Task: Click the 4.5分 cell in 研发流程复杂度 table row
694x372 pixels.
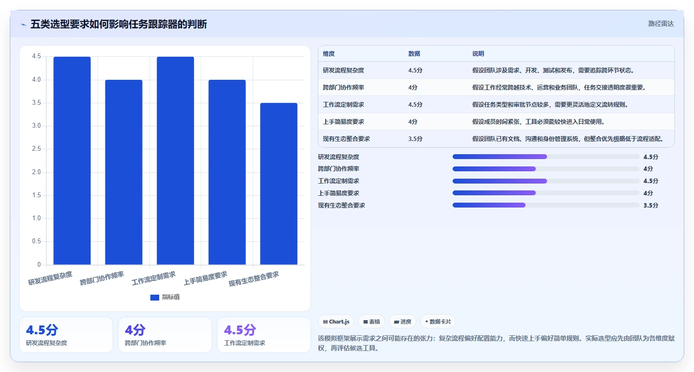Action: coord(415,70)
